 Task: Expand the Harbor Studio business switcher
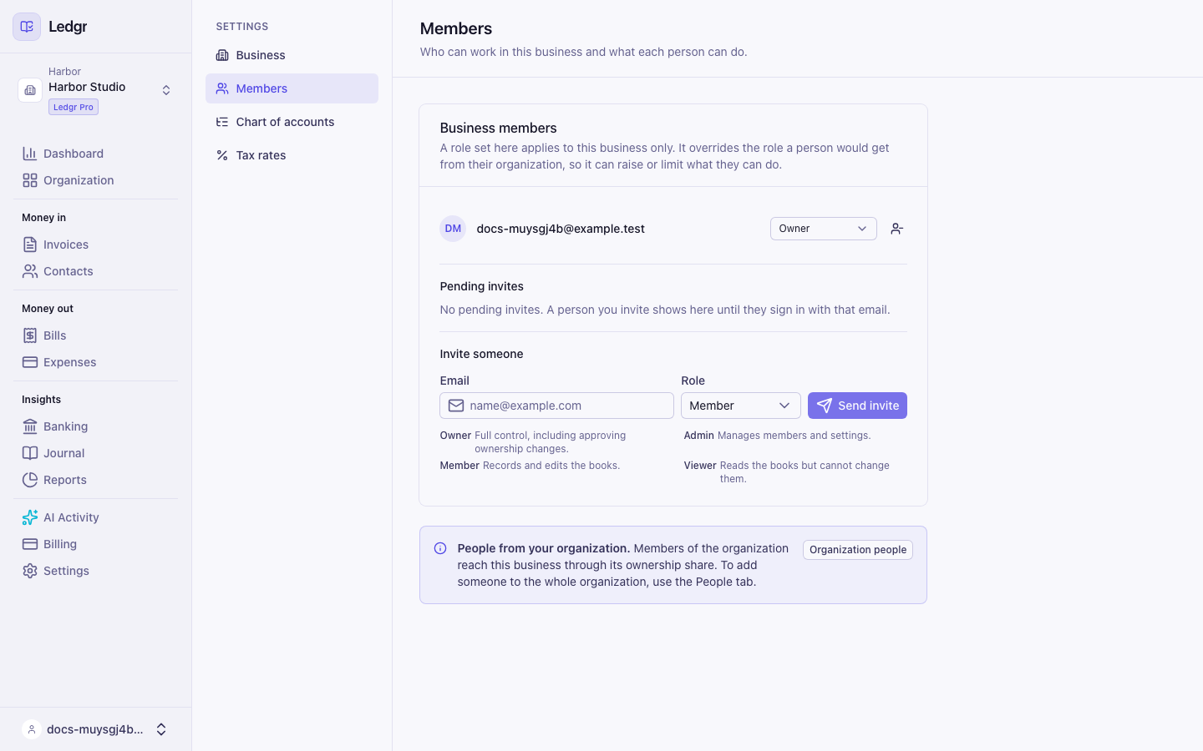pyautogui.click(x=166, y=90)
